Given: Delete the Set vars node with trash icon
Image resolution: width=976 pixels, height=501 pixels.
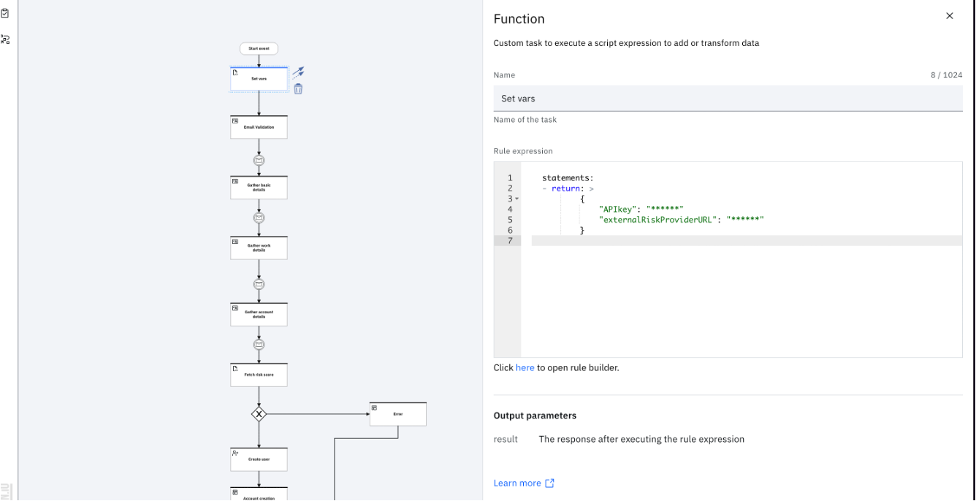Looking at the screenshot, I should click(298, 89).
